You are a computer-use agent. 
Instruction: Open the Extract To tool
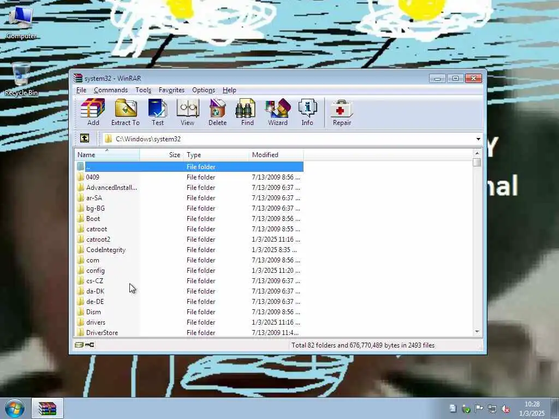[126, 112]
